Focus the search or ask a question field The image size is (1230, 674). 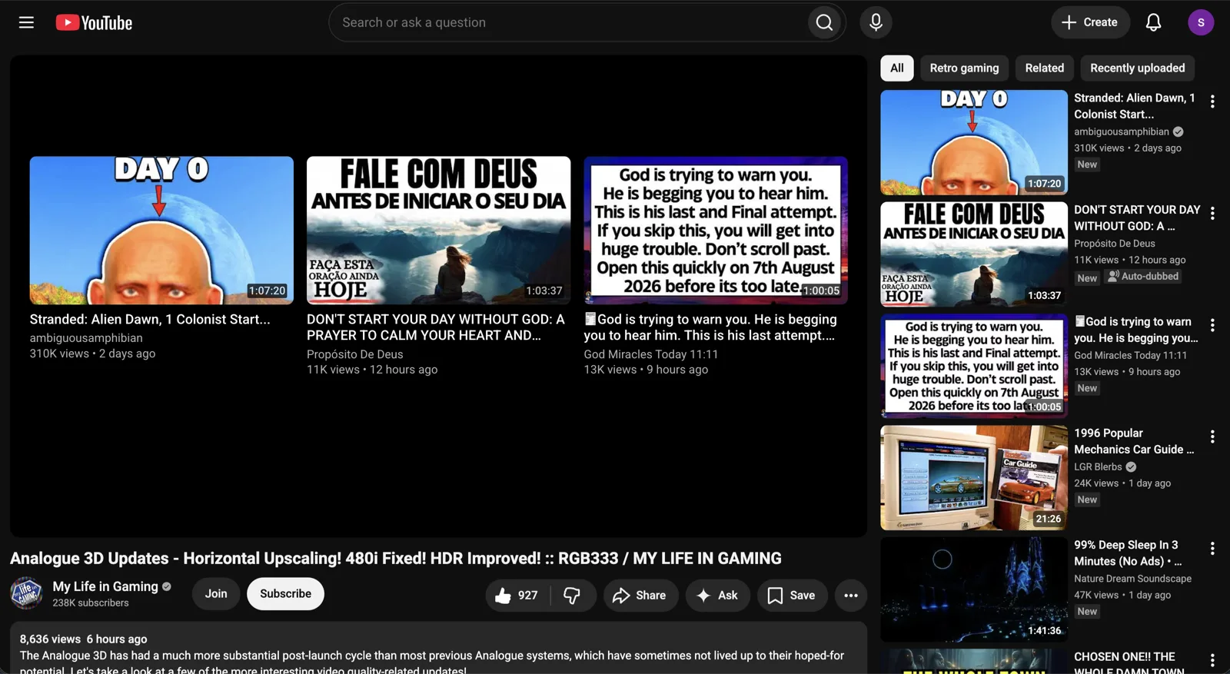click(569, 22)
